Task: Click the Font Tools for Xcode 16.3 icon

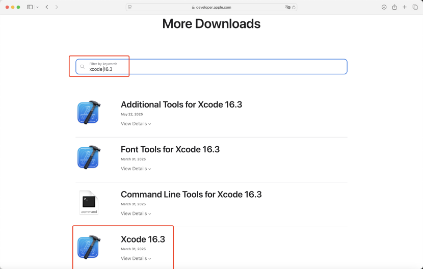Action: (89, 157)
